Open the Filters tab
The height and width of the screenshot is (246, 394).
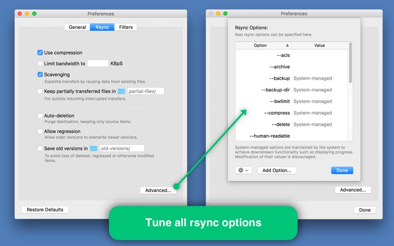(126, 27)
